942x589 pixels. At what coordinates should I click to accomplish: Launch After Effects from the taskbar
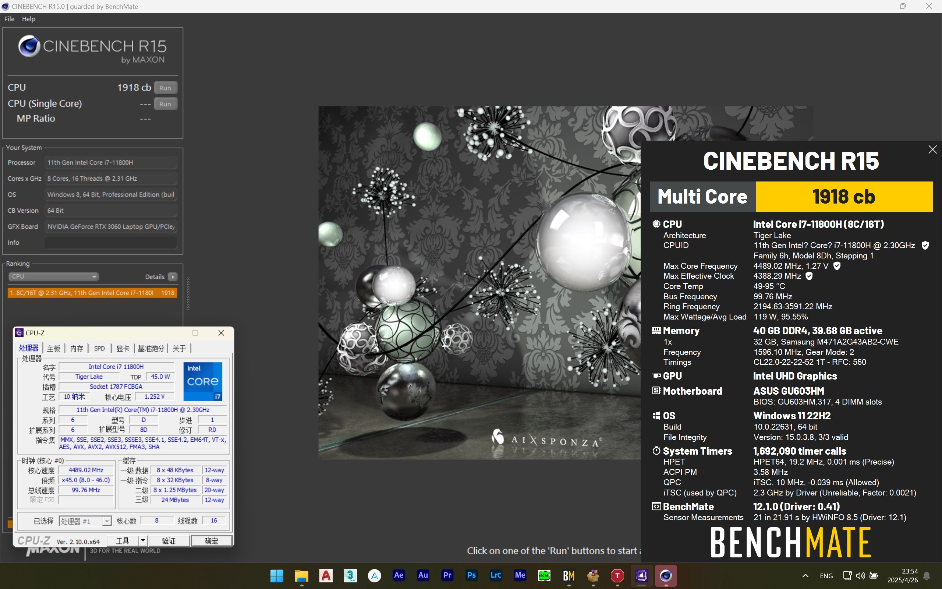[399, 575]
